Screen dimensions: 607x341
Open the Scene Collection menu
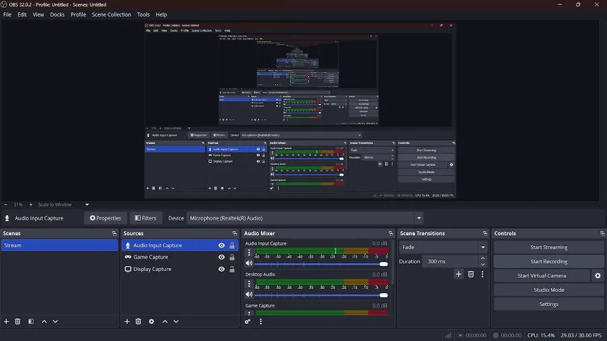click(x=111, y=15)
